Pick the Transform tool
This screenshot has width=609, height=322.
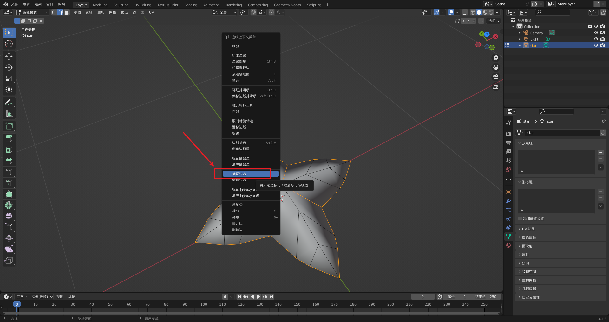click(x=9, y=90)
